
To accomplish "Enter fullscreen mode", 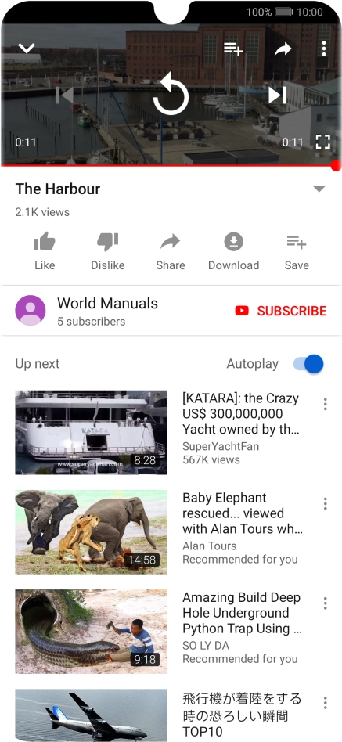I will tap(322, 142).
